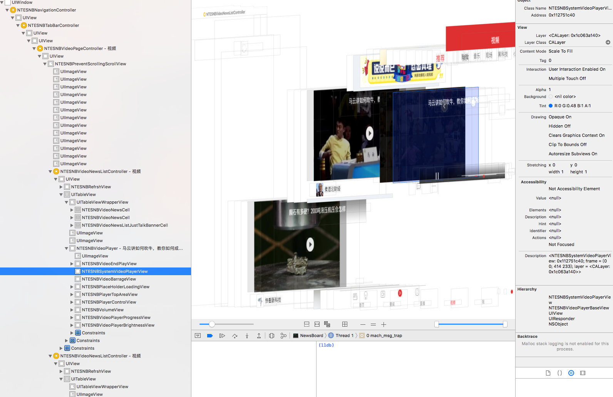Click the Class Name value NTESNBSystemVideoPlayerVi…
613x397 pixels.
580,8
